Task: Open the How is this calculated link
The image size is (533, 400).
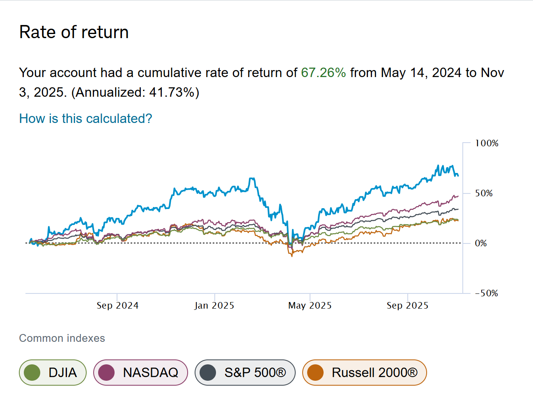Action: pyautogui.click(x=85, y=119)
